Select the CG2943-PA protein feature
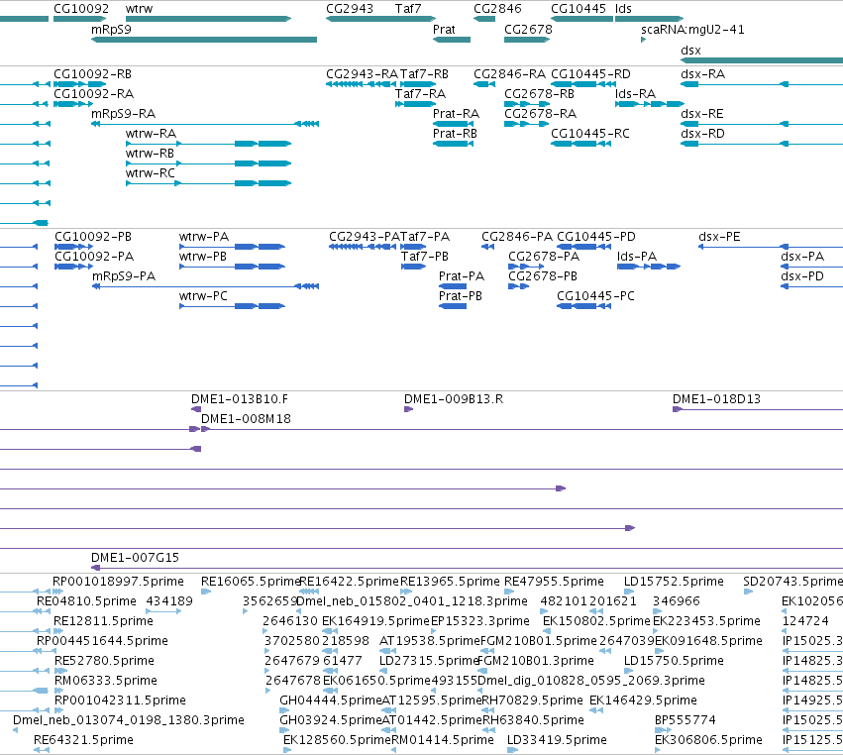The height and width of the screenshot is (755, 843). pos(363,247)
